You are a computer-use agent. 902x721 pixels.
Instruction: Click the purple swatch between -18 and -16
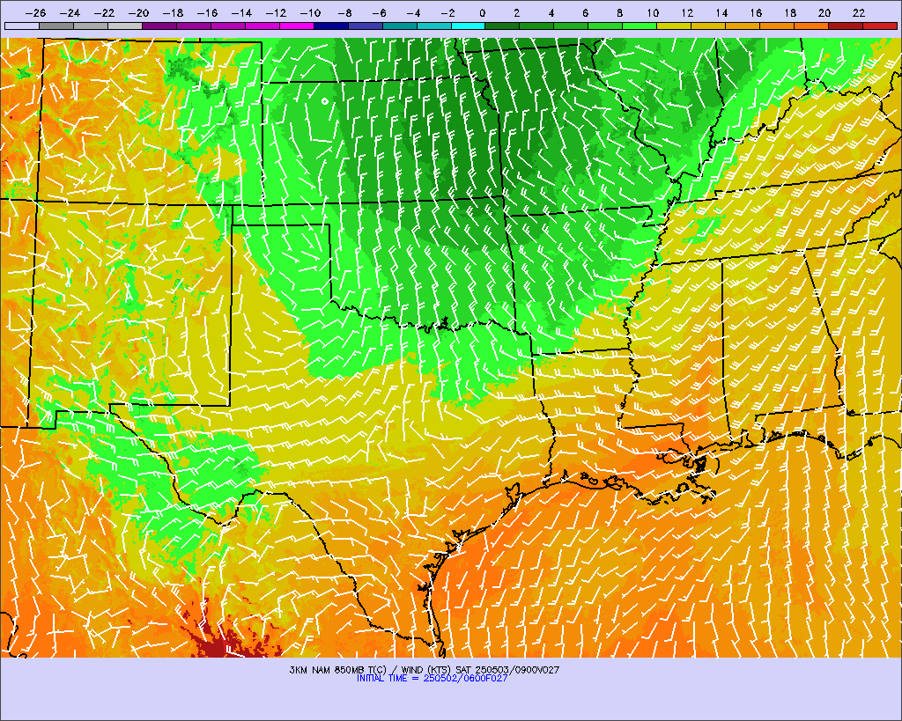[x=194, y=26]
